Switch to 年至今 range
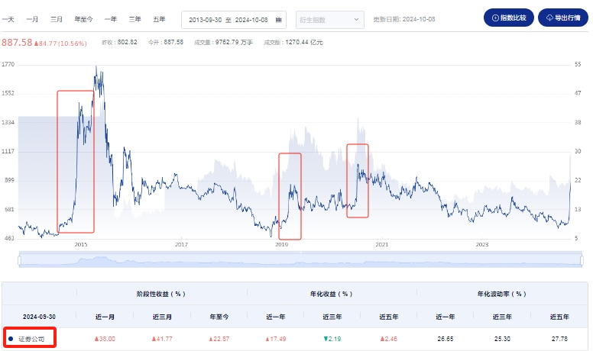The image size is (593, 351). pyautogui.click(x=83, y=19)
